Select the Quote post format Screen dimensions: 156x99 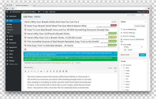pos(121,76)
